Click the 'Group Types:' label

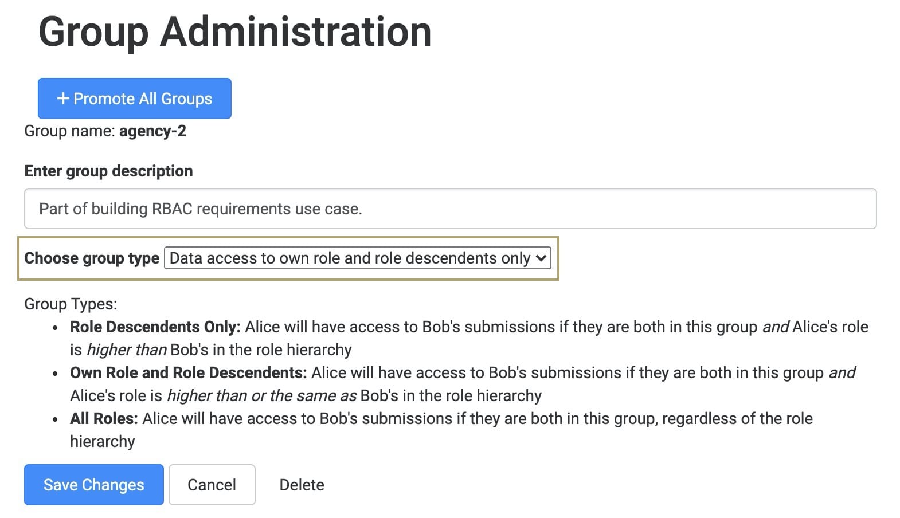coord(71,304)
